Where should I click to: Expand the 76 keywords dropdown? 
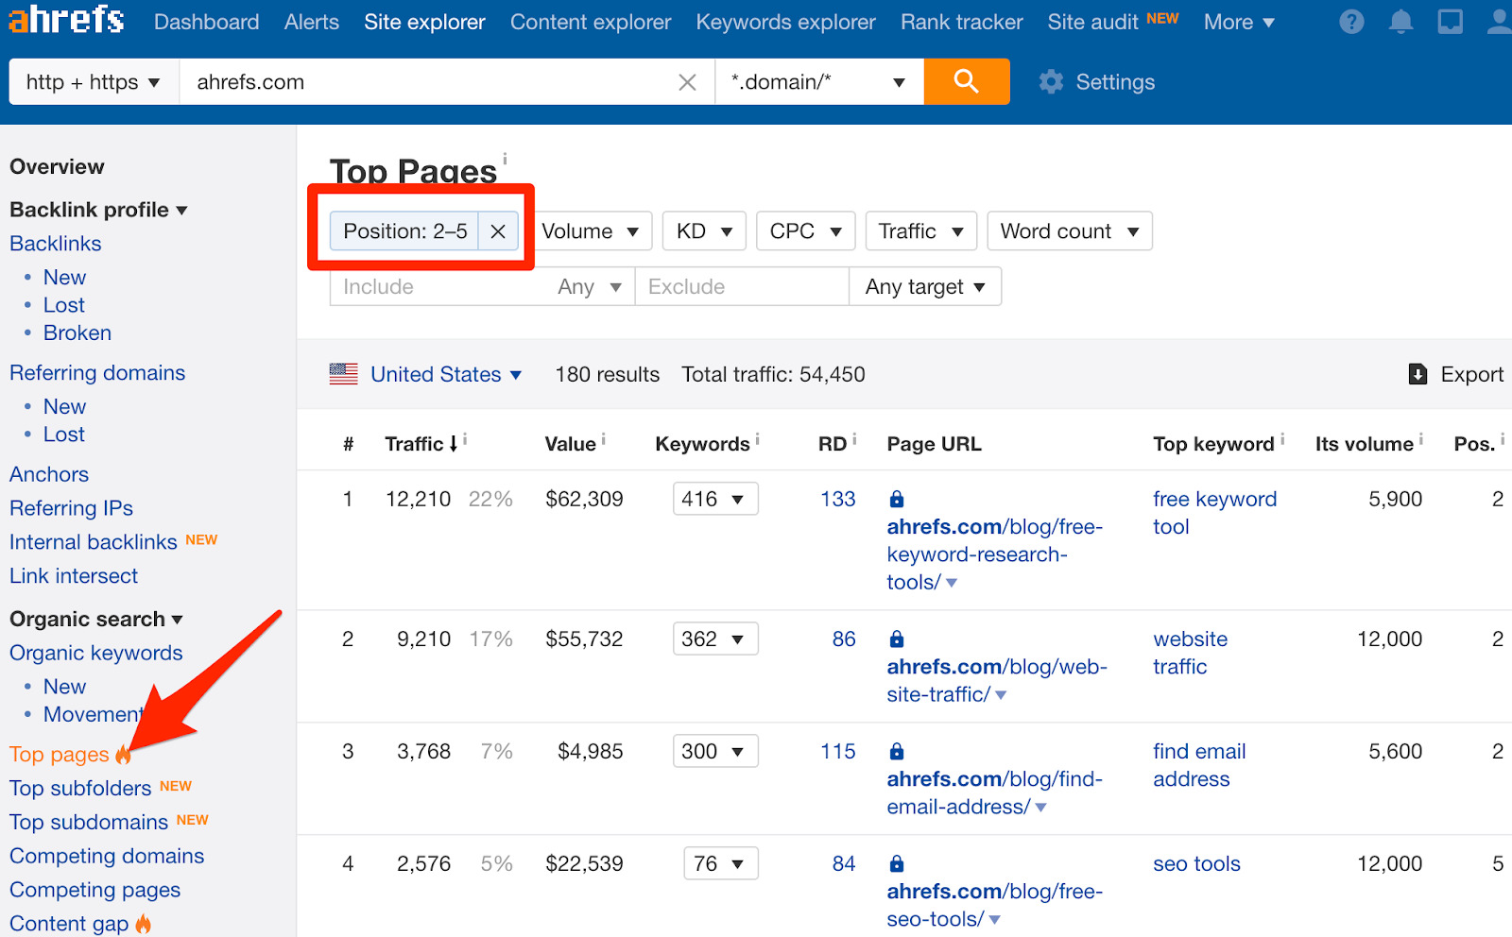pyautogui.click(x=721, y=864)
